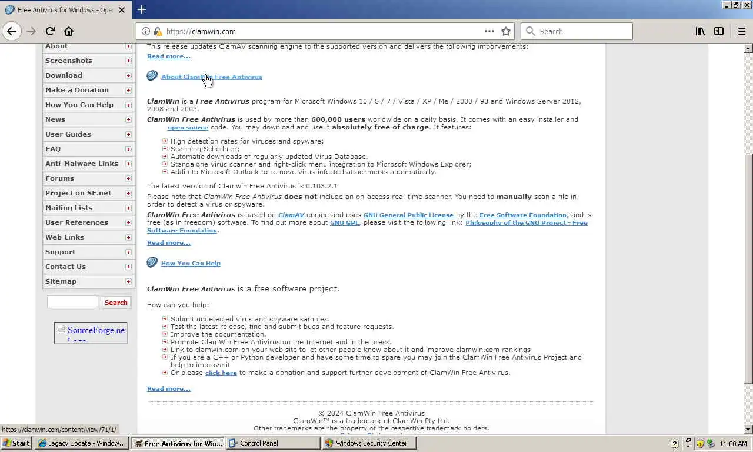Viewport: 753px width, 452px height.
Task: Click the ClamWin logo beside About ClamWin heading
Action: click(152, 76)
